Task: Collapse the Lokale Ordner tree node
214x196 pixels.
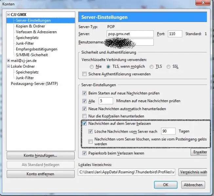Action: (x=9, y=66)
